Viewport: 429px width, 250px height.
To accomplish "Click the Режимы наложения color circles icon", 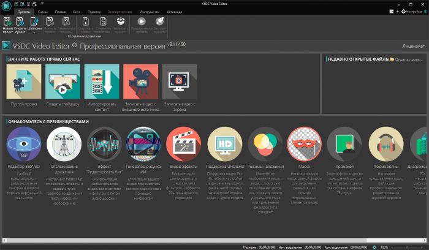I will [x=265, y=144].
